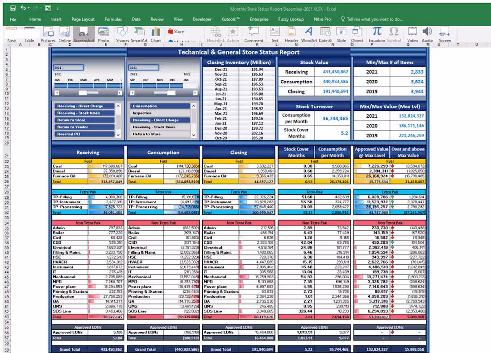The width and height of the screenshot is (491, 353).
Task: Insert Audio into the sheet
Action: (x=427, y=35)
